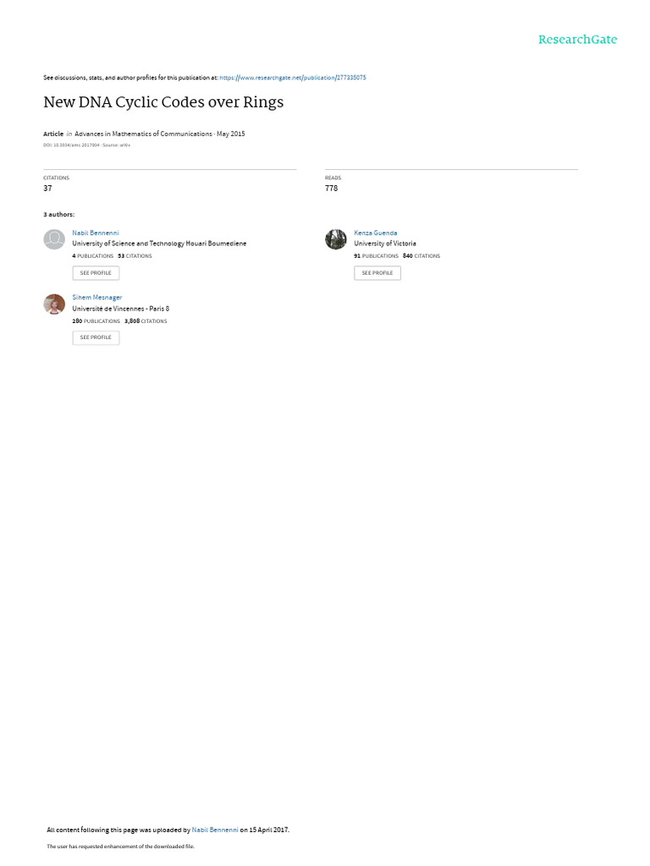This screenshot has height=866, width=650.
Task: Click the journal name Advances in Mathematics of Communications
Action: (143, 134)
